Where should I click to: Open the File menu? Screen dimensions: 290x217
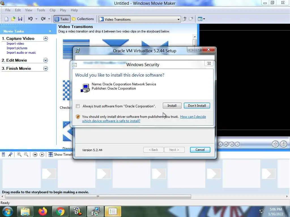8,10
